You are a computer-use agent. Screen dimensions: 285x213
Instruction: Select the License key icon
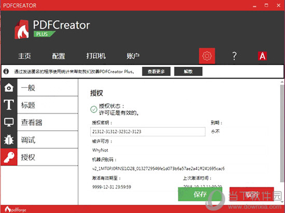click(x=9, y=157)
